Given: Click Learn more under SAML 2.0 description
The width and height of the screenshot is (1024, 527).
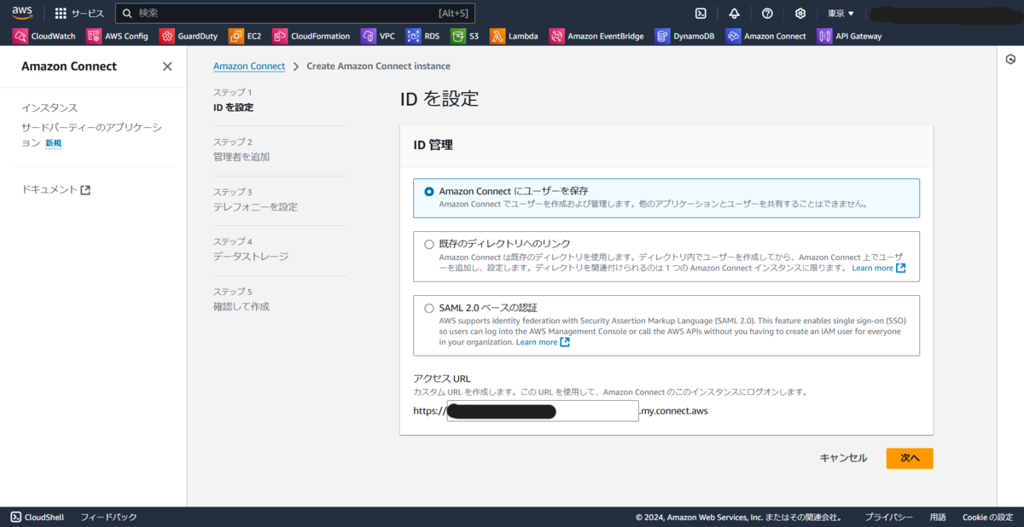Looking at the screenshot, I should [537, 342].
